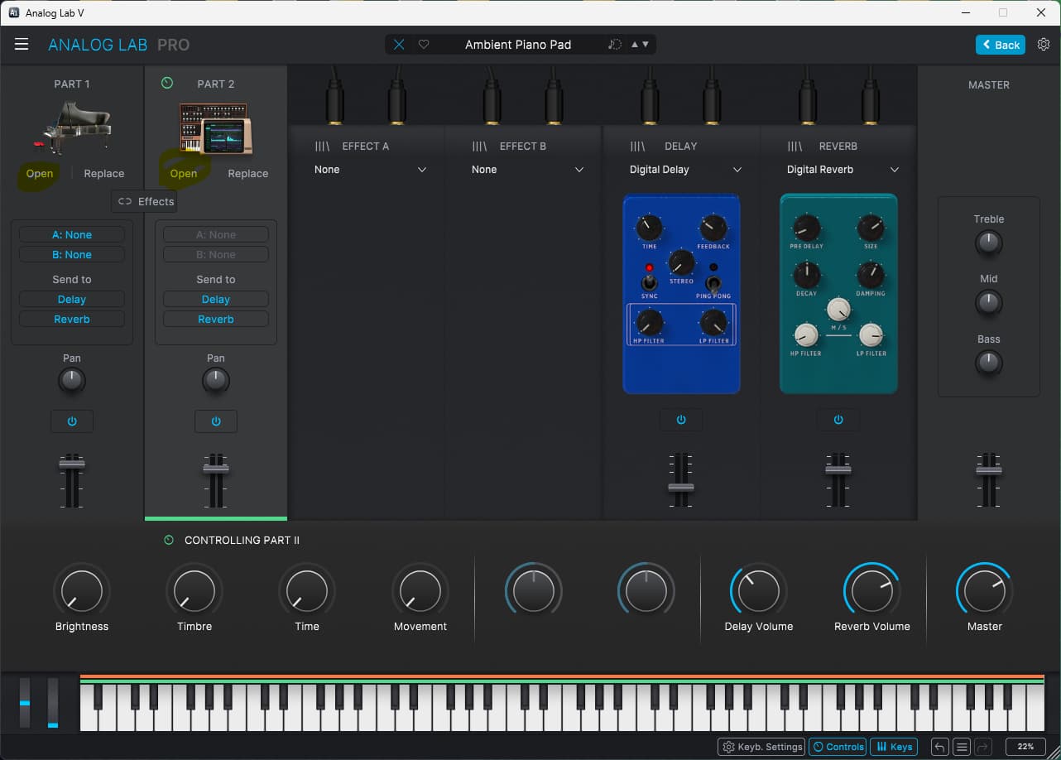Toggle the Controls panel tab
Screen dimensions: 1061x760
coord(838,747)
